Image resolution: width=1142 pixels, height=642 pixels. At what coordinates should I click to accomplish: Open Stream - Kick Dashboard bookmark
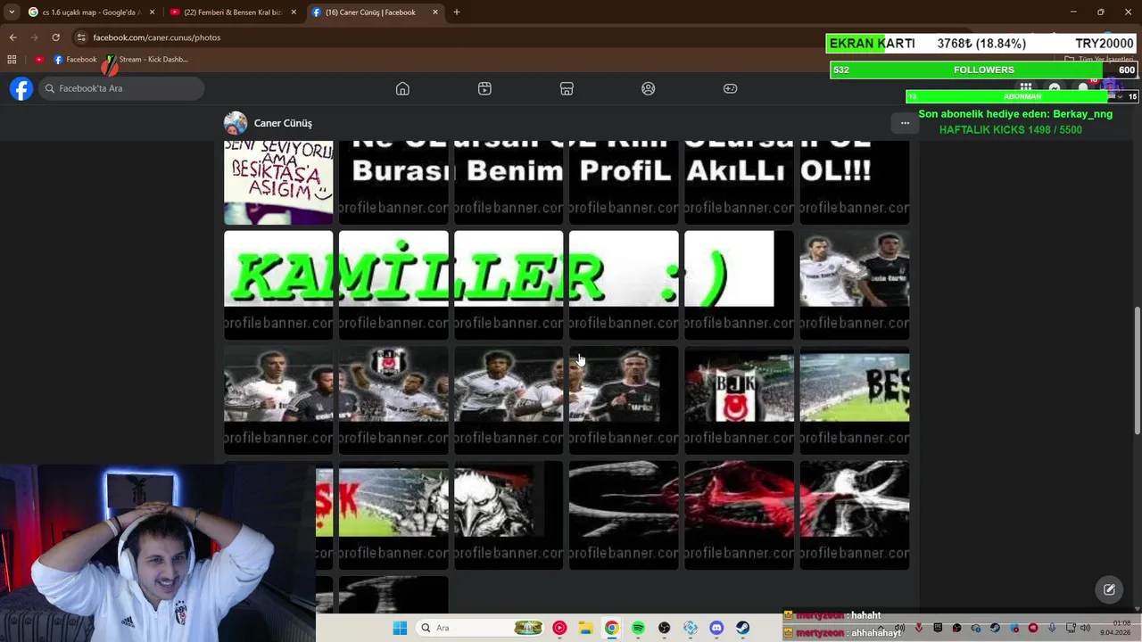click(x=146, y=60)
